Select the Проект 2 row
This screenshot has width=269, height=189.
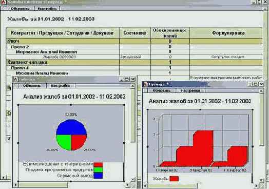[x=134, y=47]
